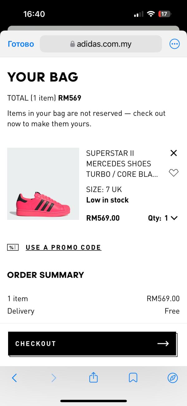This screenshot has width=187, height=406.
Task: Tap the Готово done button
Action: (21, 44)
